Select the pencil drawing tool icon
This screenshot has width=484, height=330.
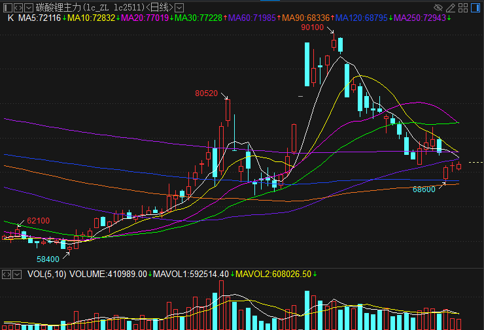pyautogui.click(x=451, y=8)
